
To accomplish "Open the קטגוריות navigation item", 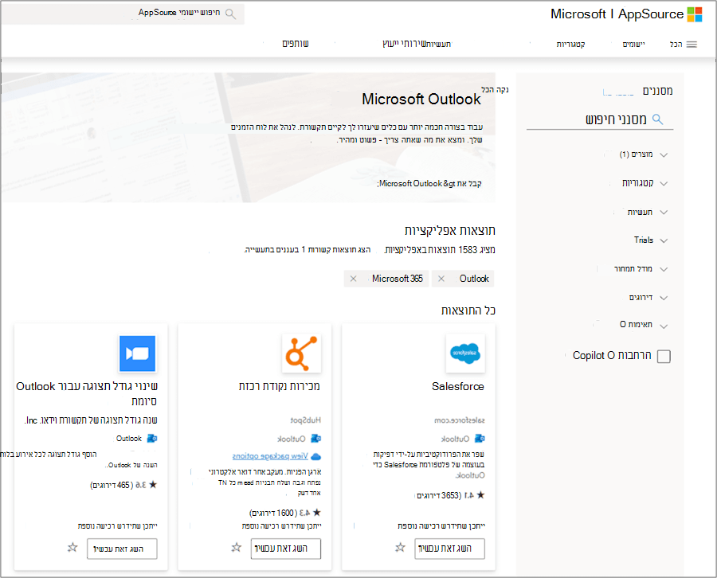I will pos(570,45).
